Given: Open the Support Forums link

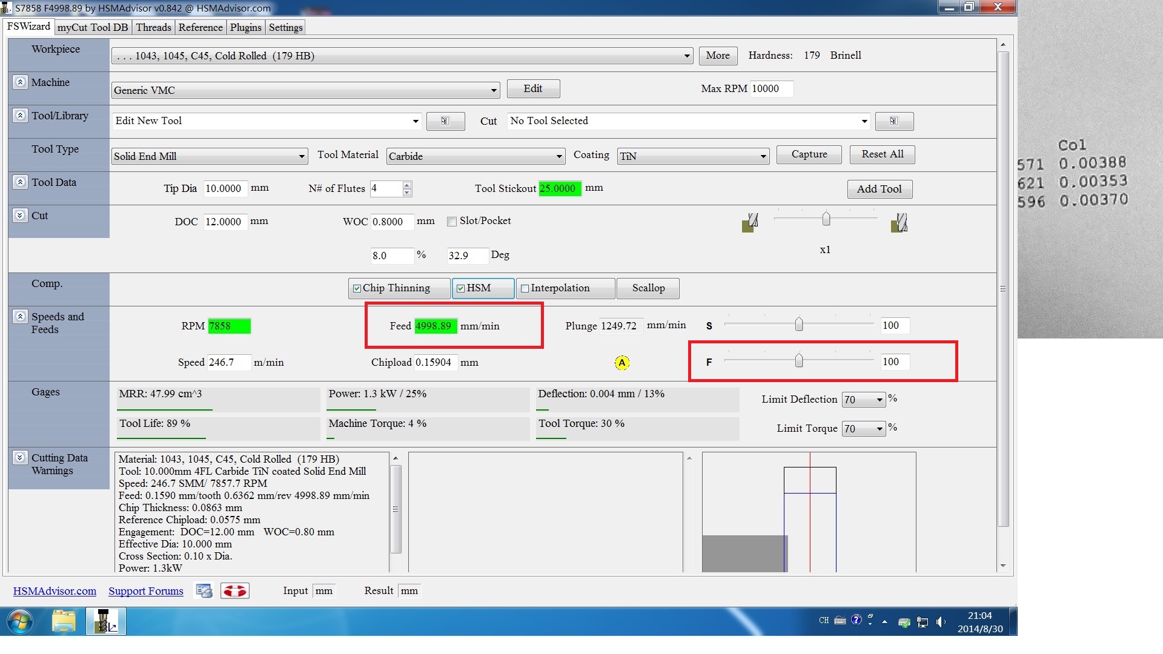Looking at the screenshot, I should [146, 591].
